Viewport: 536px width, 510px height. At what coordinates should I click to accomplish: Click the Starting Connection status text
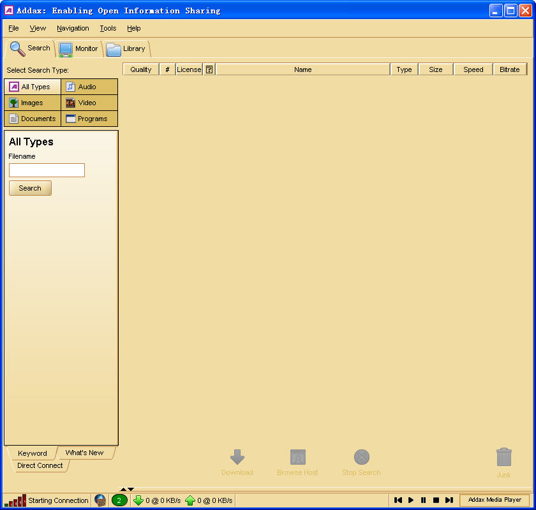pyautogui.click(x=58, y=500)
